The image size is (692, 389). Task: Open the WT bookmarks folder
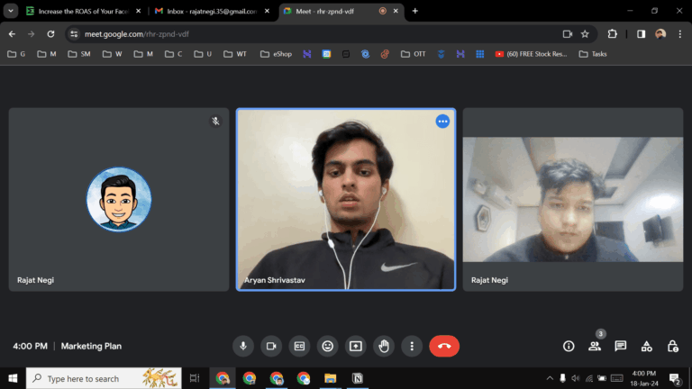[235, 54]
